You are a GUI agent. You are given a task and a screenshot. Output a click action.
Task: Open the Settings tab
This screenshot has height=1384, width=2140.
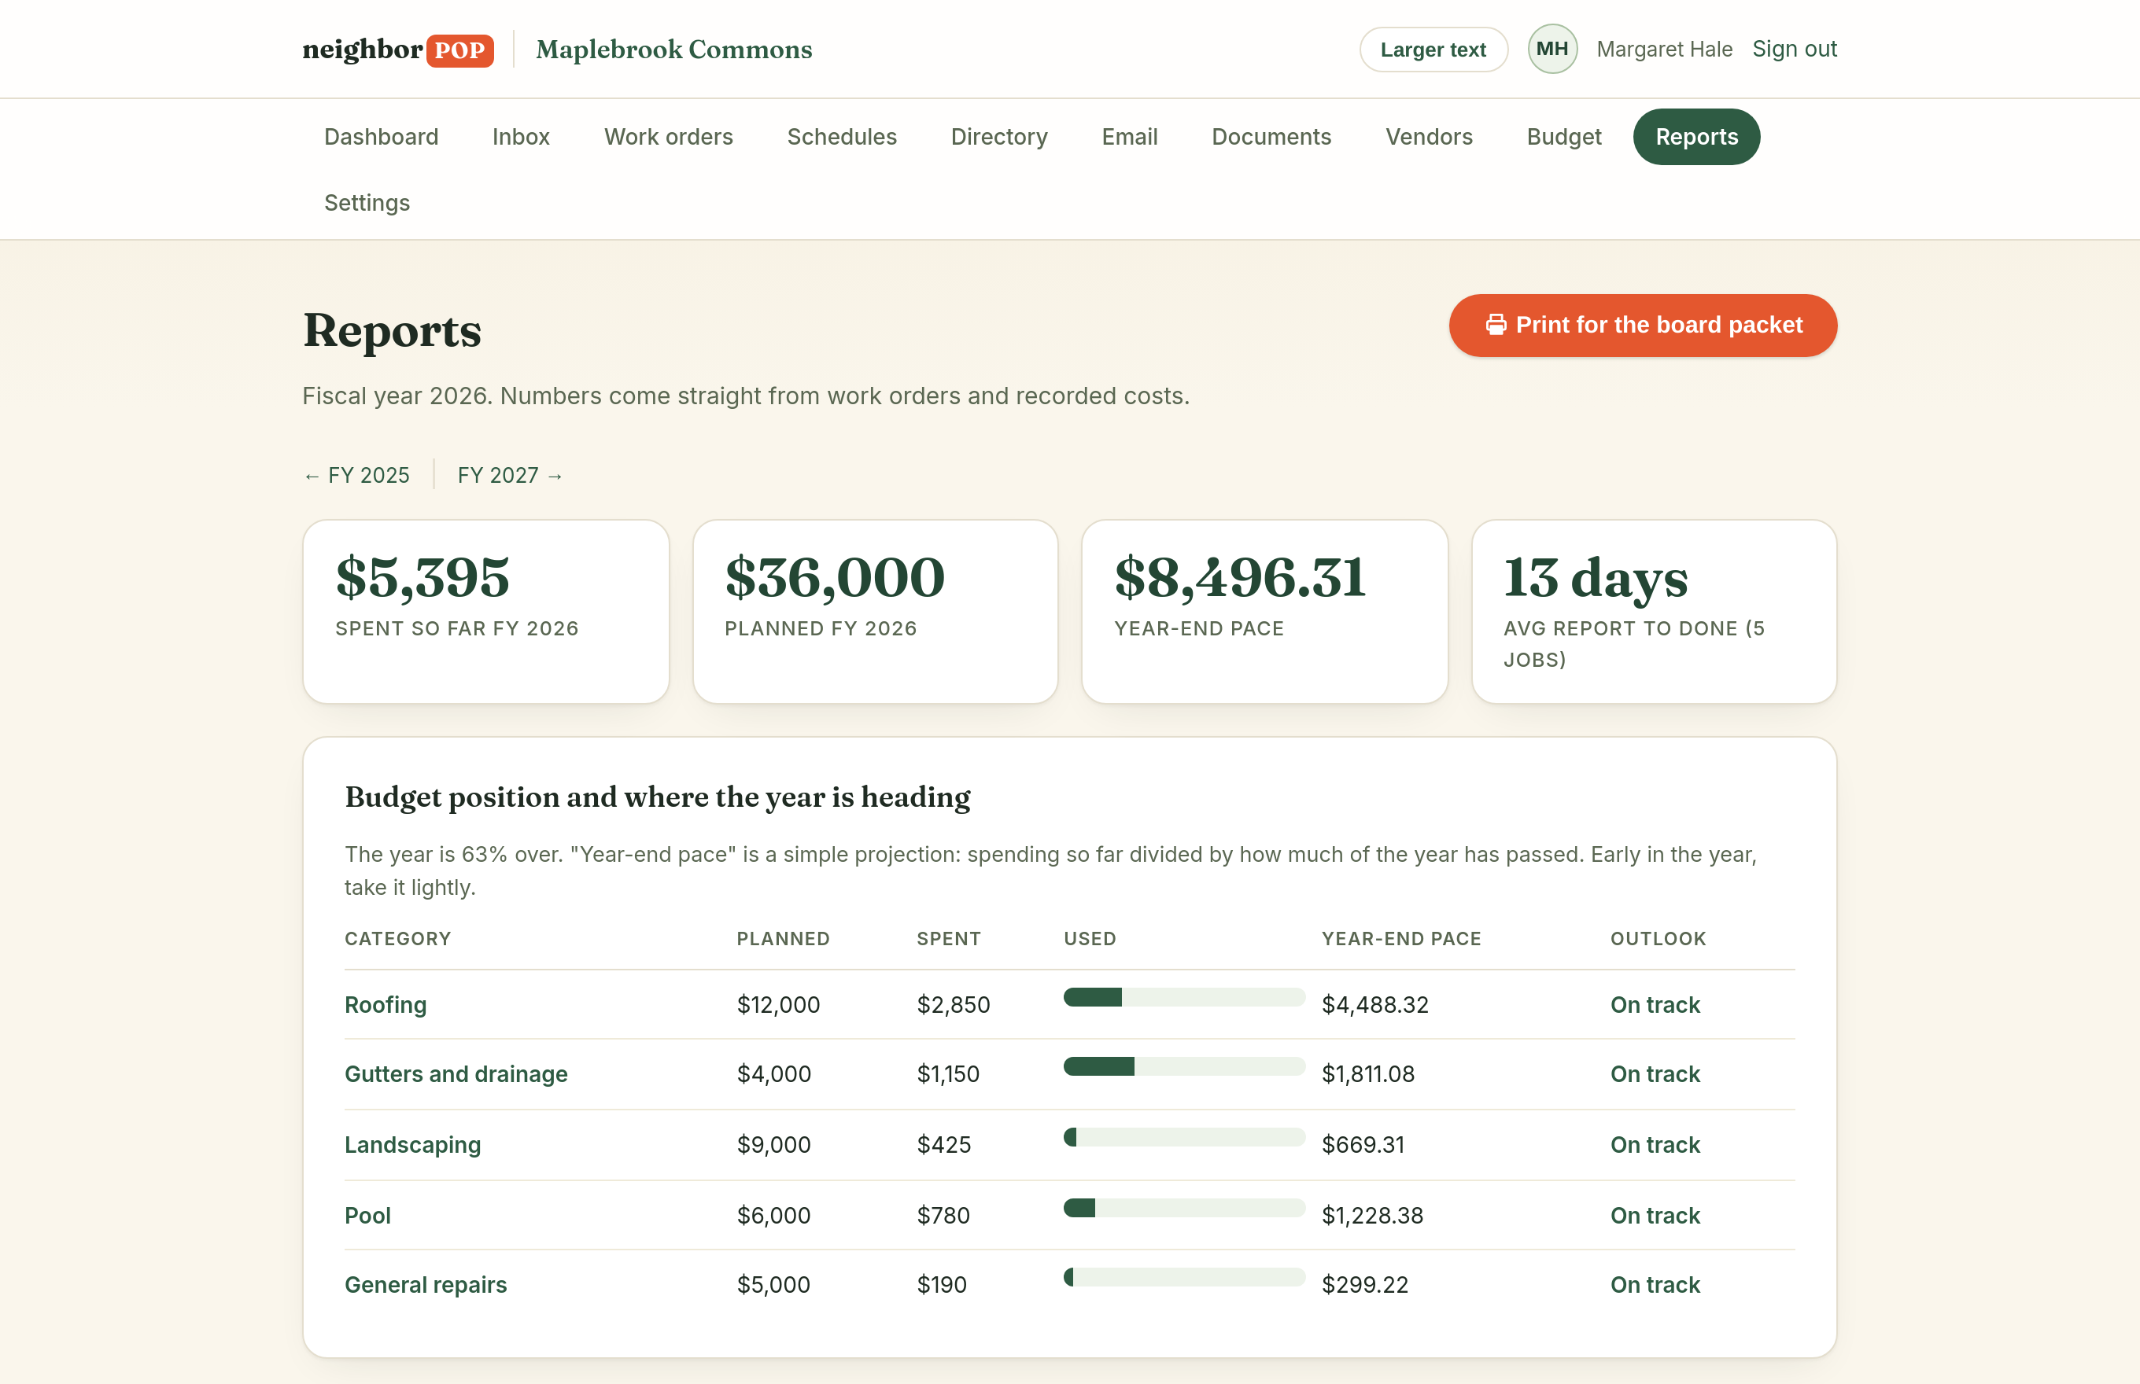coord(367,203)
